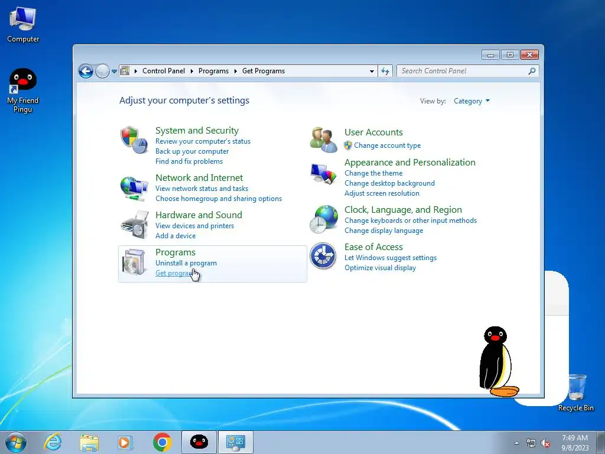This screenshot has width=605, height=454.
Task: Click the Get programs link
Action: click(174, 273)
